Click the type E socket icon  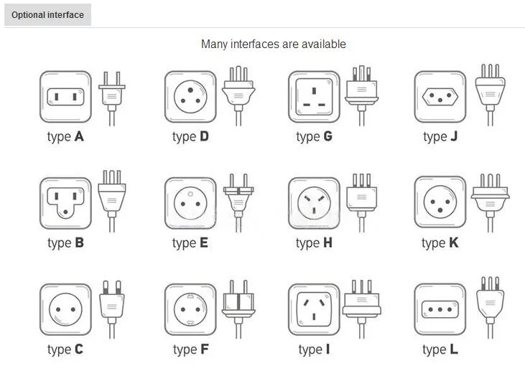click(x=190, y=203)
